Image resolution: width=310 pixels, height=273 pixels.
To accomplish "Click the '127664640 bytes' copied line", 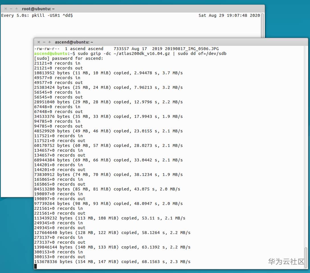I will tap(112, 233).
